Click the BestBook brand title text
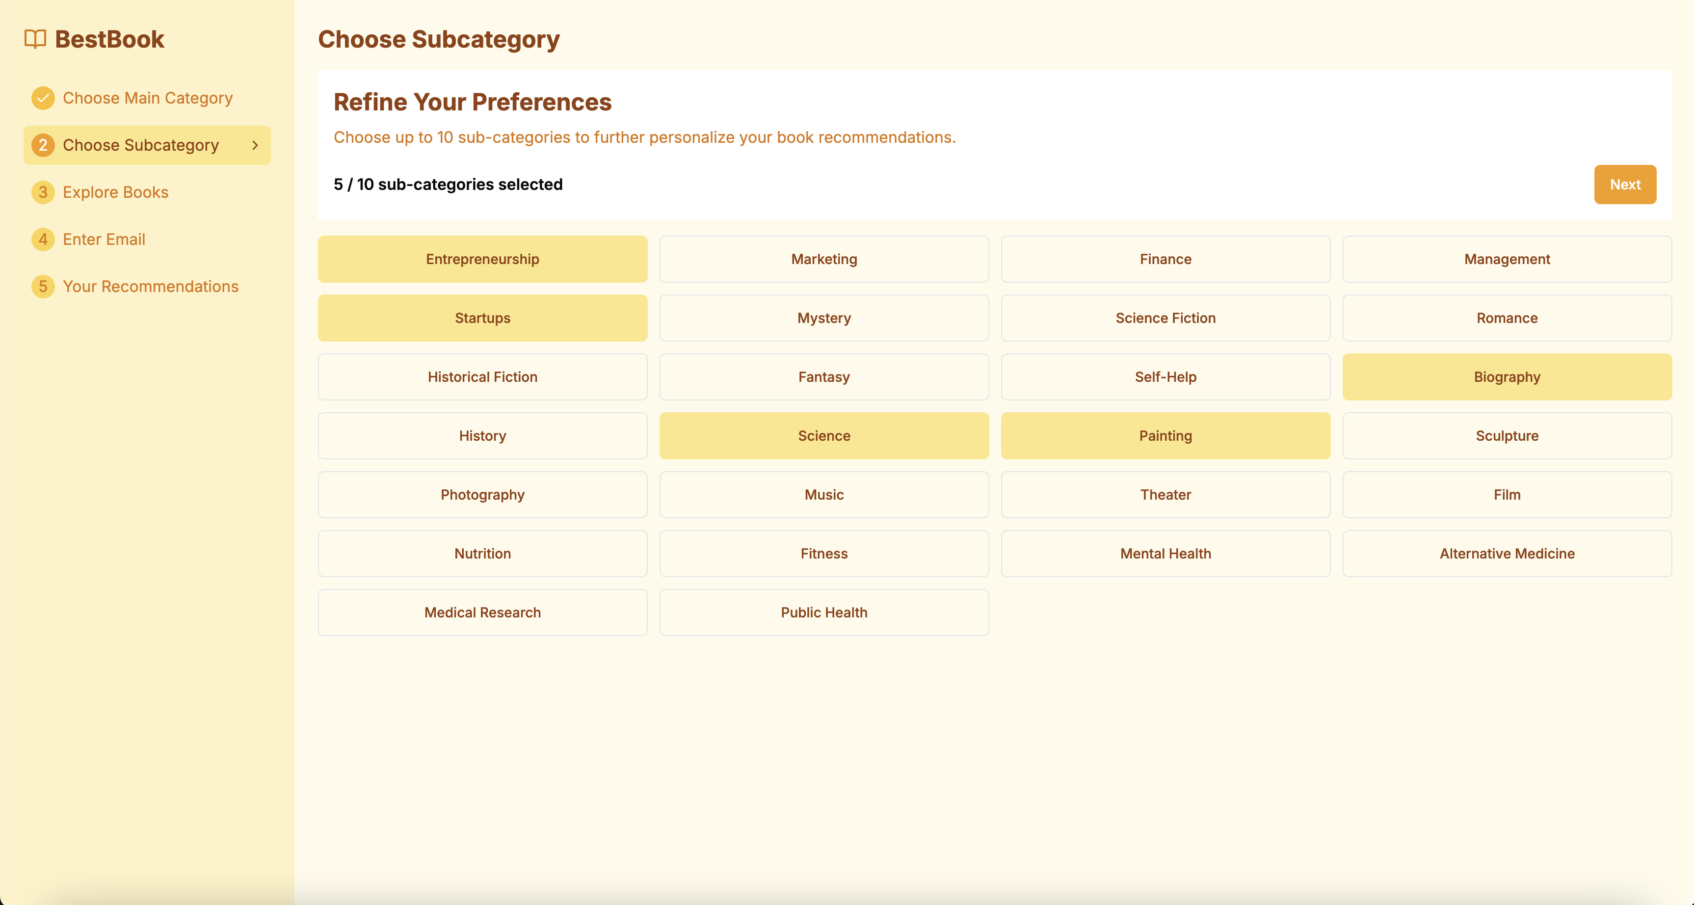The width and height of the screenshot is (1694, 905). [109, 39]
